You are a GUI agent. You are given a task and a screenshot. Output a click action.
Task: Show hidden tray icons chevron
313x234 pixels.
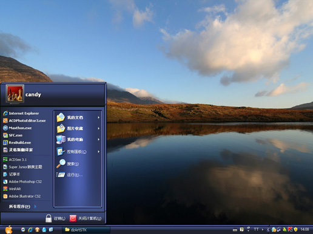(x=268, y=230)
